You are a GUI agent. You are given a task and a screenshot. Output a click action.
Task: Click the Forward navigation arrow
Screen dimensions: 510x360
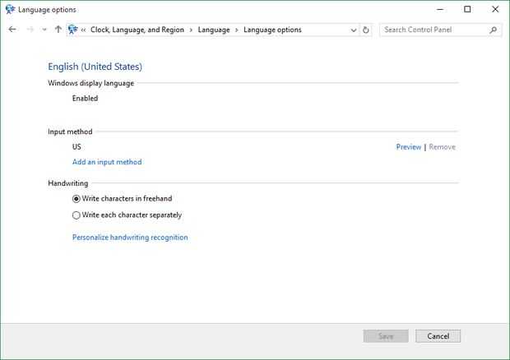coord(30,30)
